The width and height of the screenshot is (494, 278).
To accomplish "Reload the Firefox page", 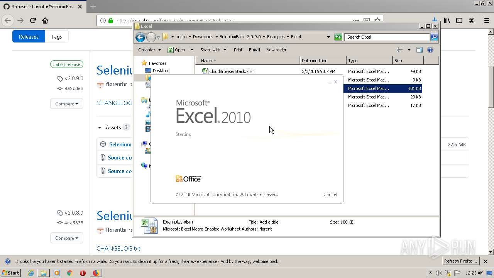I will [33, 20].
